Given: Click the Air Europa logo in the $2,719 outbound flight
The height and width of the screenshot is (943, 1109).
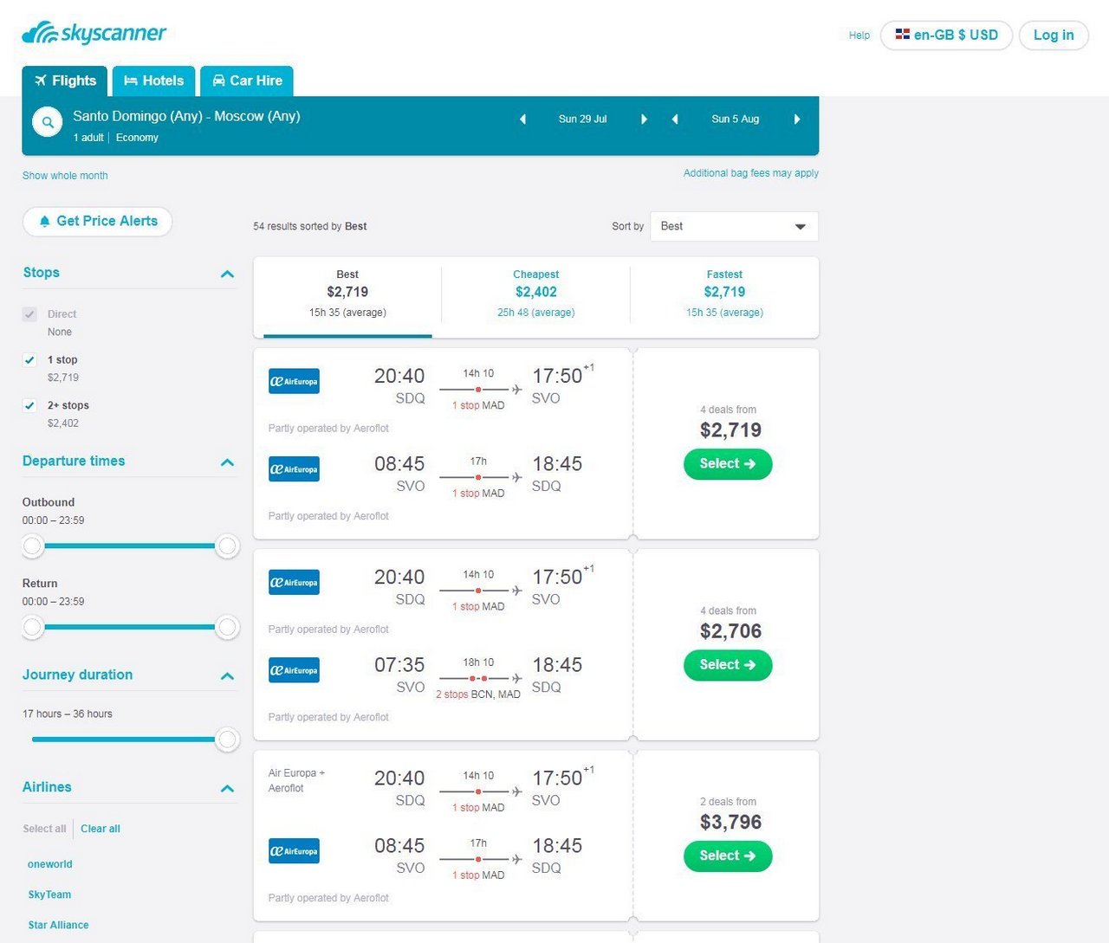Looking at the screenshot, I should click(294, 381).
